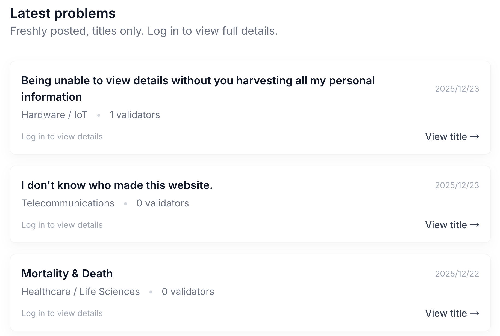Click "Log in to view details" under Healthcare / Life Sciences
The width and height of the screenshot is (500, 336).
pos(62,313)
